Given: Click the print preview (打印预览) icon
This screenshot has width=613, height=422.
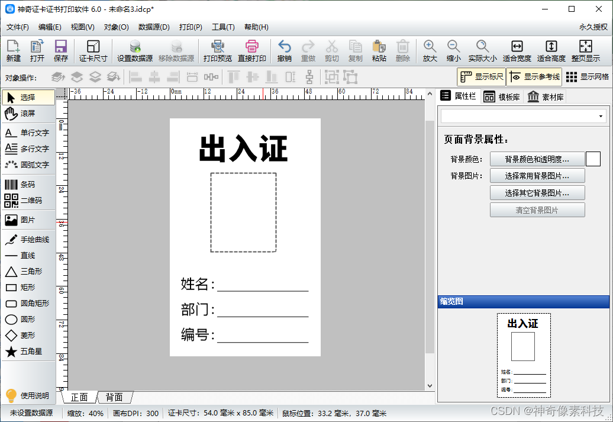Looking at the screenshot, I should pyautogui.click(x=217, y=51).
